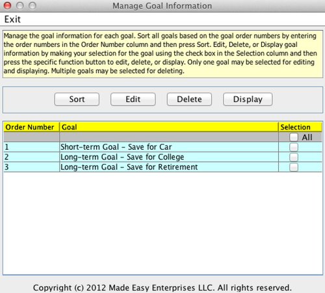Click the Edit button
Screen dimensions: 325x293
pos(133,99)
